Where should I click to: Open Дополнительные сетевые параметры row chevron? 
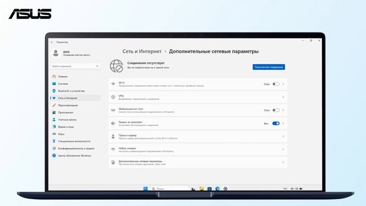pyautogui.click(x=283, y=163)
